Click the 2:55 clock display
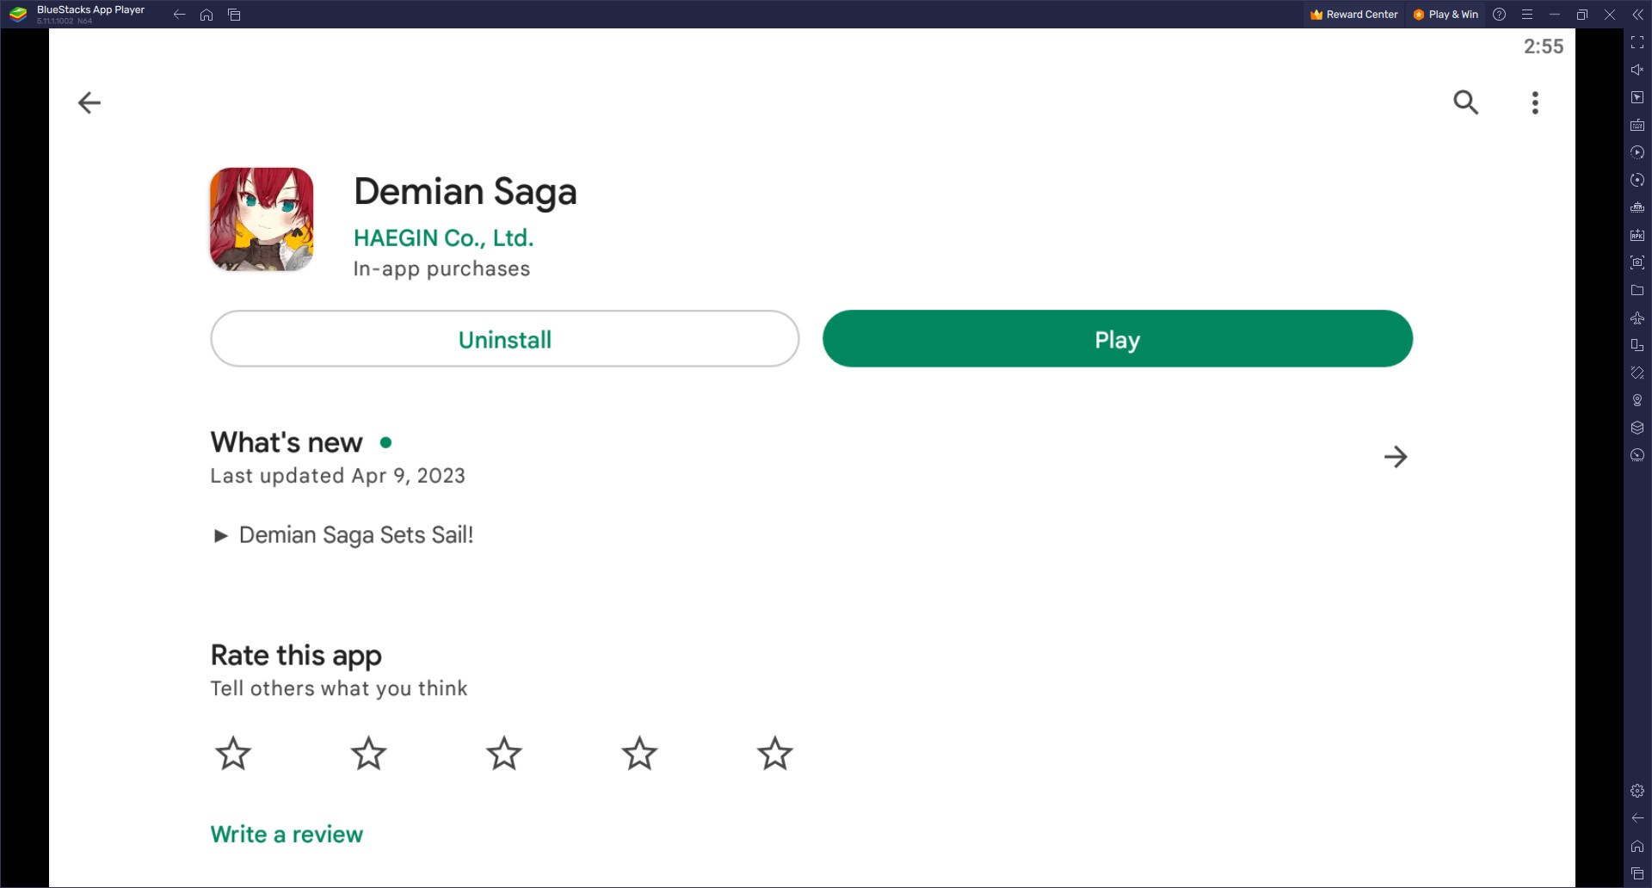 [1544, 46]
